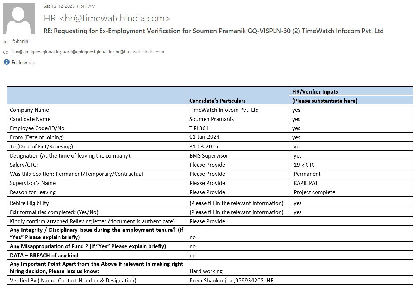Image resolution: width=418 pixels, height=289 pixels.
Task: Click hr@timewatchindia.com in the Cc line
Action: [x=140, y=52]
